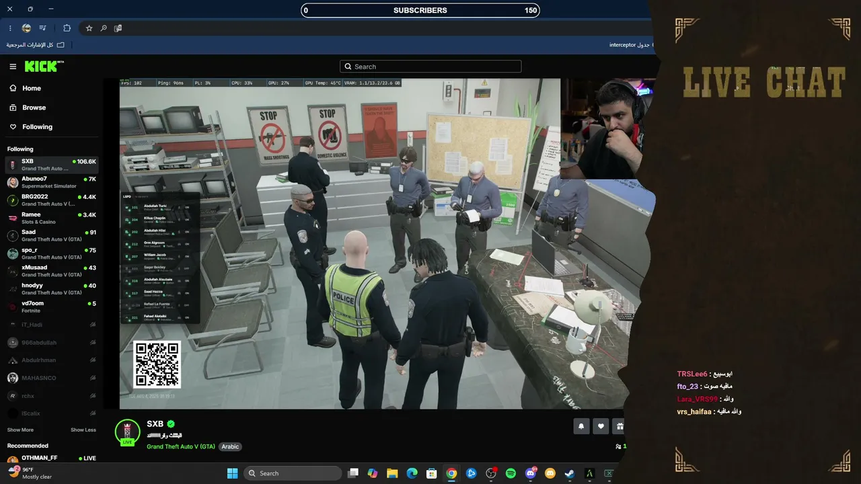Image resolution: width=861 pixels, height=484 pixels.
Task: Open Abunoo7 channel in Following list
Action: point(52,182)
